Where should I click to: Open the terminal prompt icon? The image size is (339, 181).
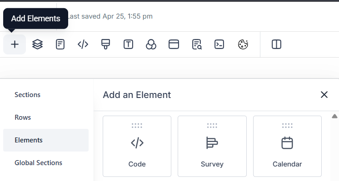point(219,44)
